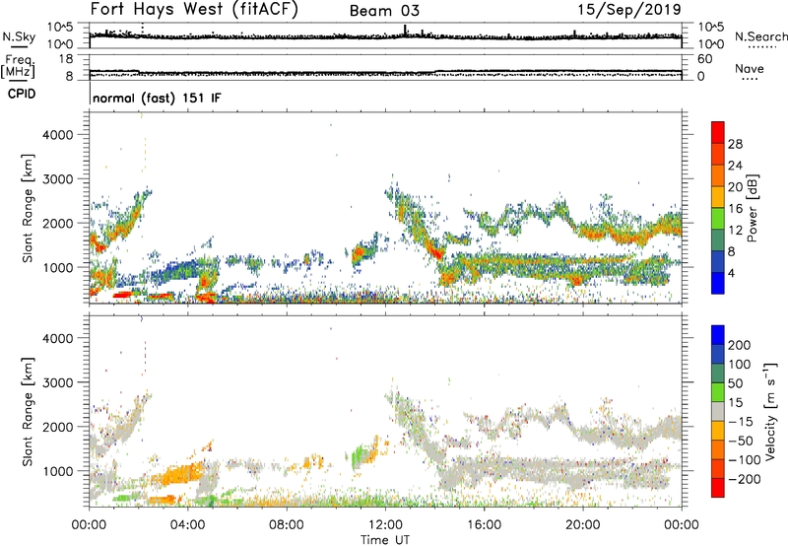Pick the bottom blue power colorbar segment
Screen dimensions: 788x546
pos(718,283)
